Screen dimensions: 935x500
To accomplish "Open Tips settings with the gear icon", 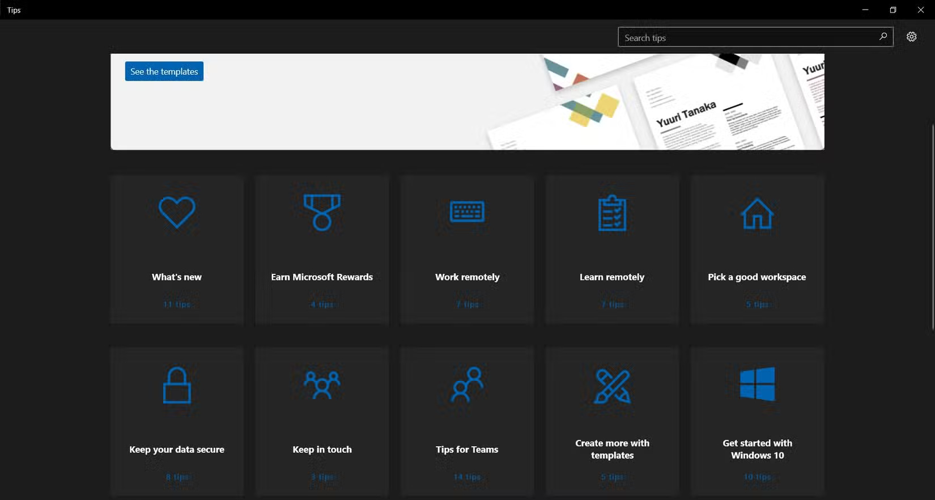I will pos(911,37).
